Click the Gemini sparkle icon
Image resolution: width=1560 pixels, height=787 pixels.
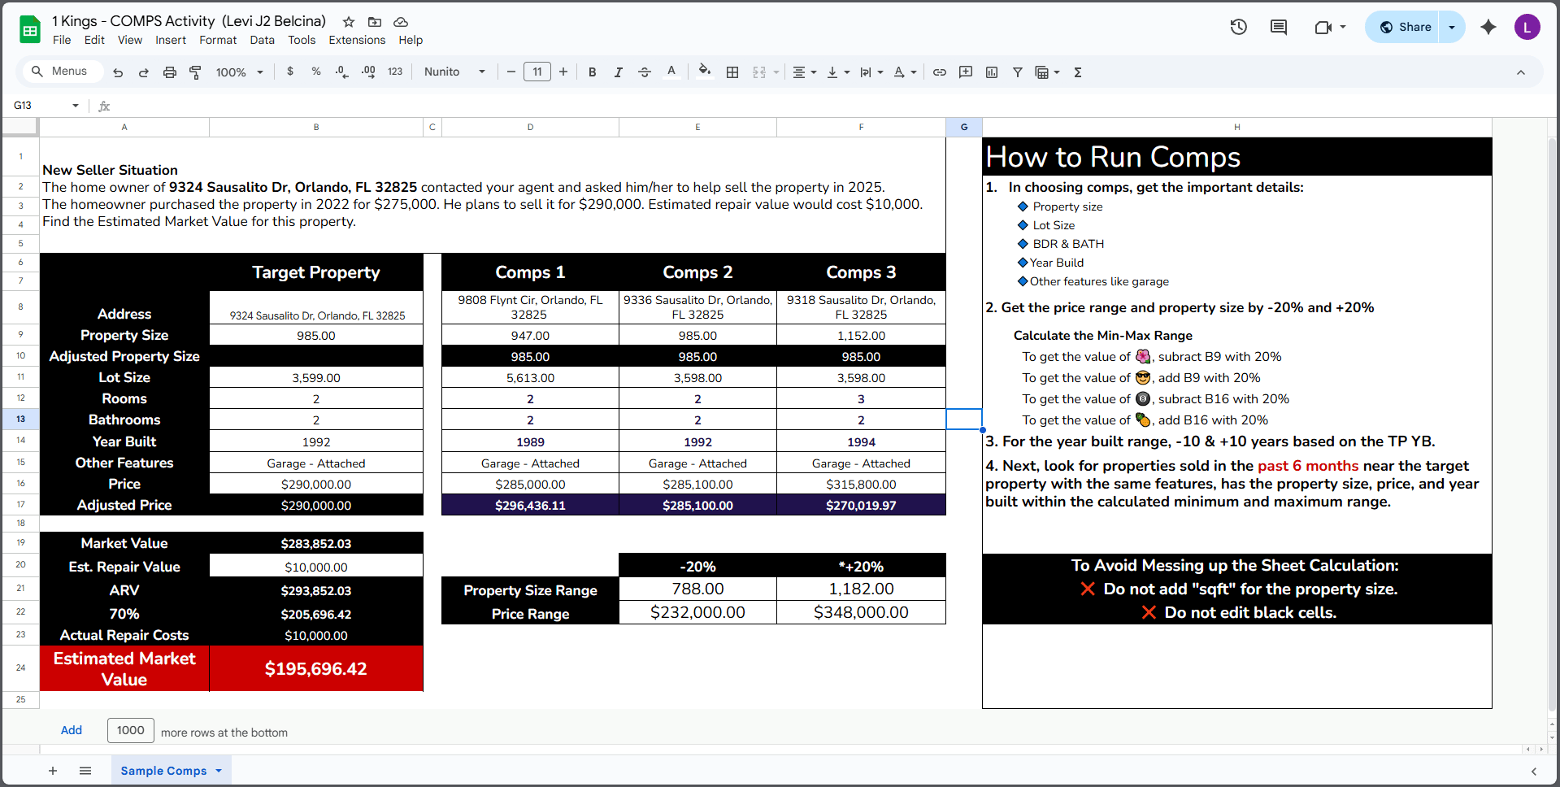1488,27
